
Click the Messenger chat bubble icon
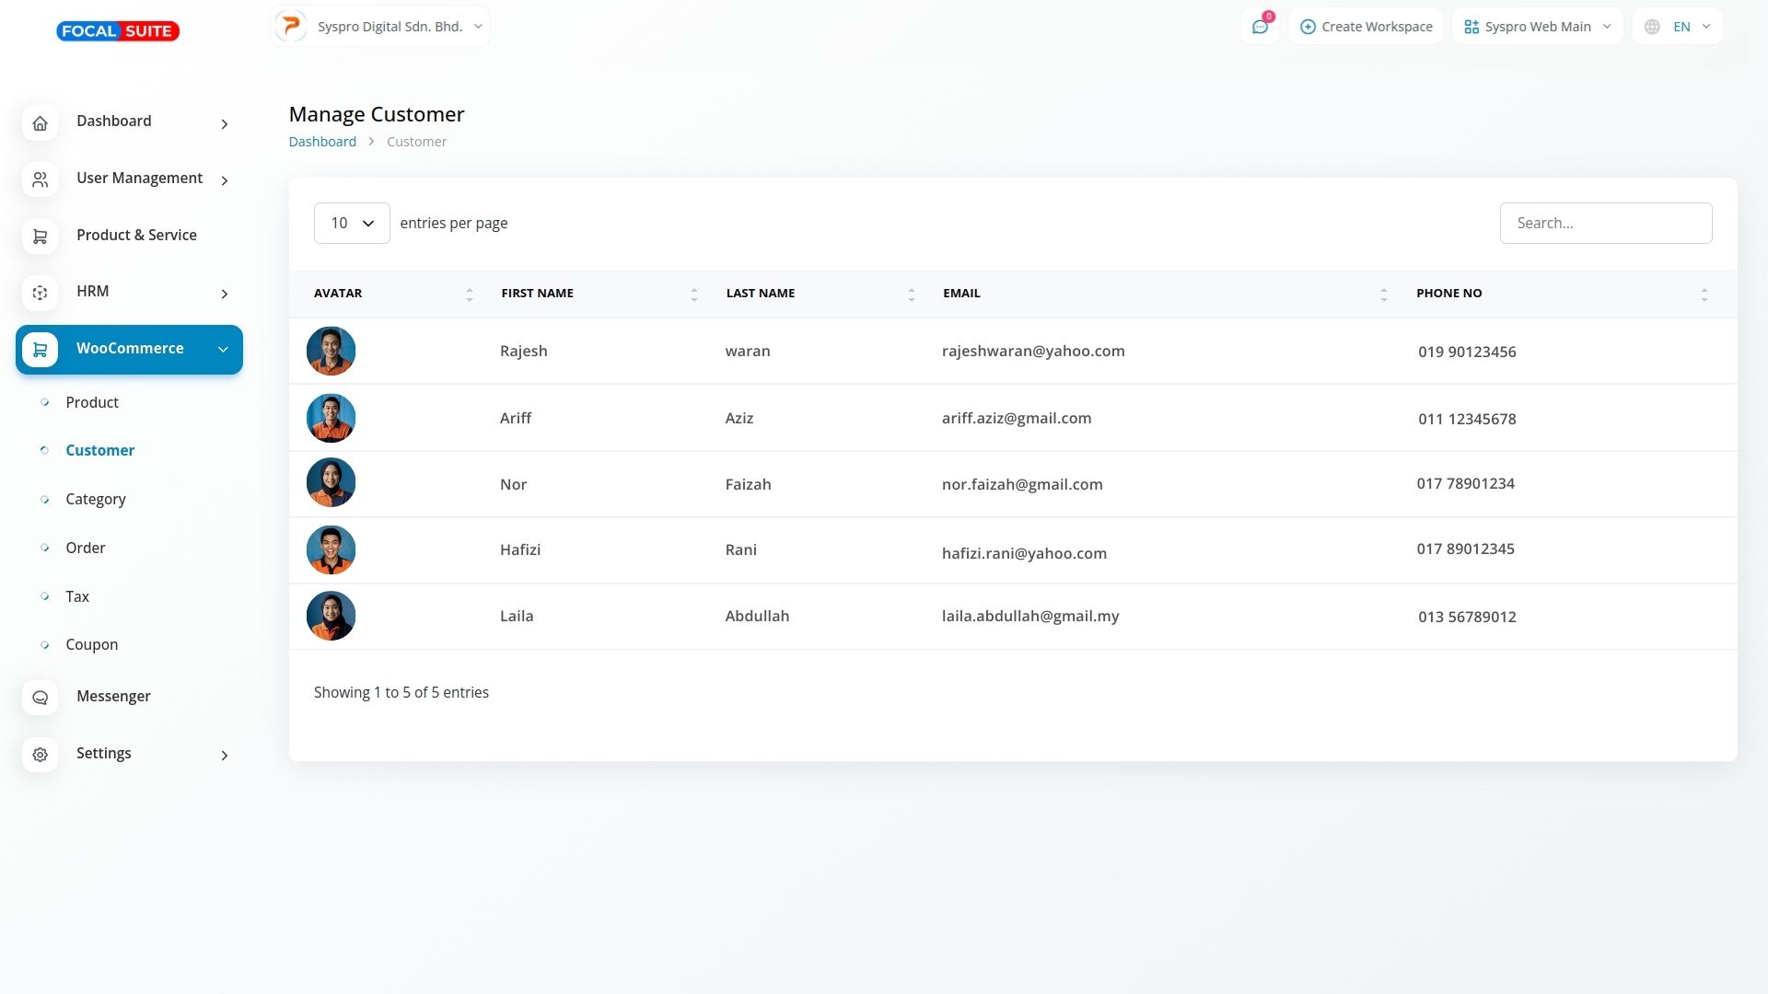click(x=40, y=698)
